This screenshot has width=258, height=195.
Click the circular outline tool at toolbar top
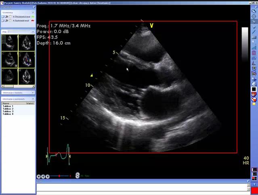tap(254, 11)
